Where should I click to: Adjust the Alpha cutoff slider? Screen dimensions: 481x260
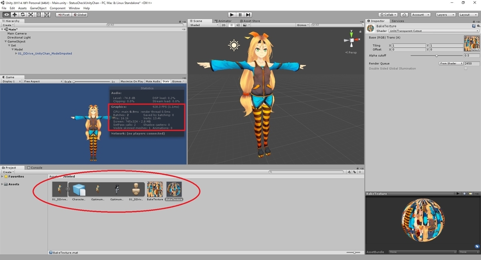click(437, 56)
